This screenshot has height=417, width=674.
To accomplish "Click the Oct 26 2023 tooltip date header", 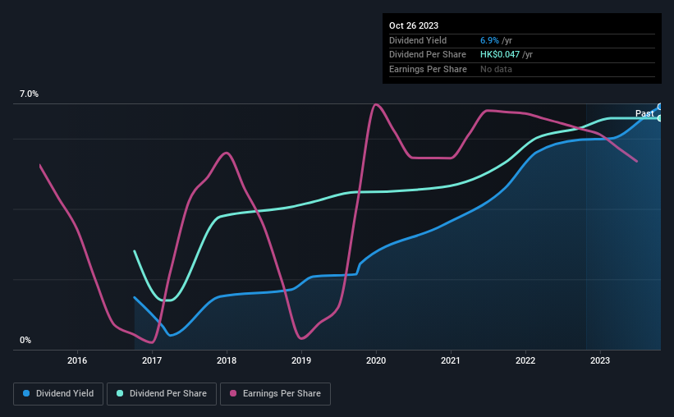I will click(x=414, y=25).
